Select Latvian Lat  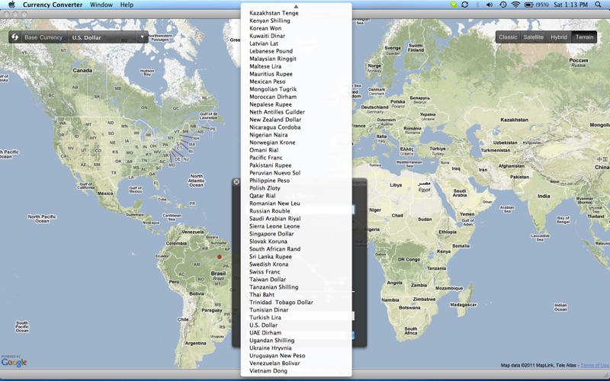297,43
